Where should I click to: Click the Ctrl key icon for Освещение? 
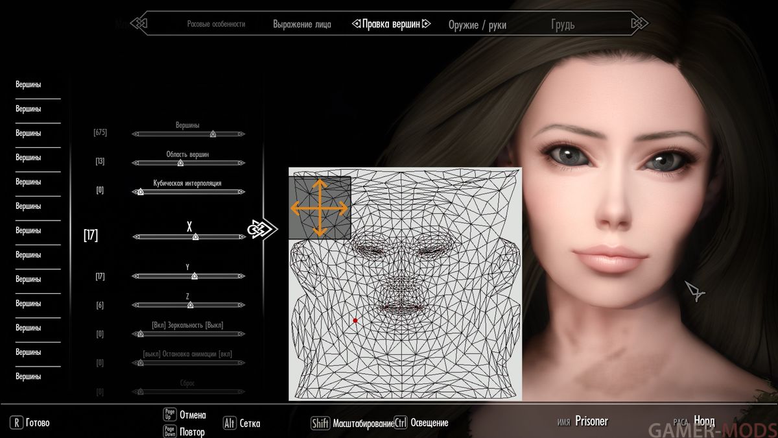(x=400, y=423)
